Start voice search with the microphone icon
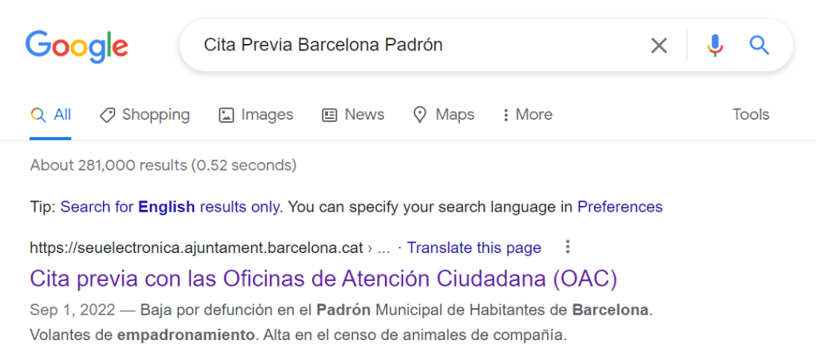This screenshot has height=356, width=816. [715, 45]
